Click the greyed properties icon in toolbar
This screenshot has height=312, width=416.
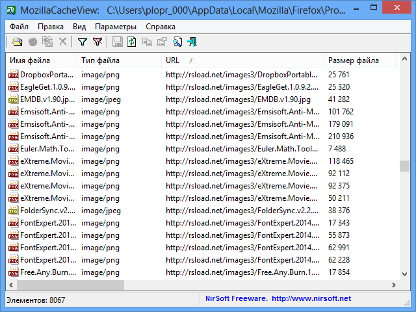click(x=162, y=42)
